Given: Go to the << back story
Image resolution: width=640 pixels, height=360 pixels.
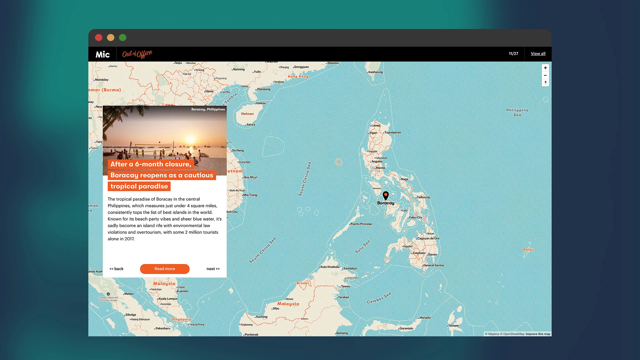Looking at the screenshot, I should (116, 269).
